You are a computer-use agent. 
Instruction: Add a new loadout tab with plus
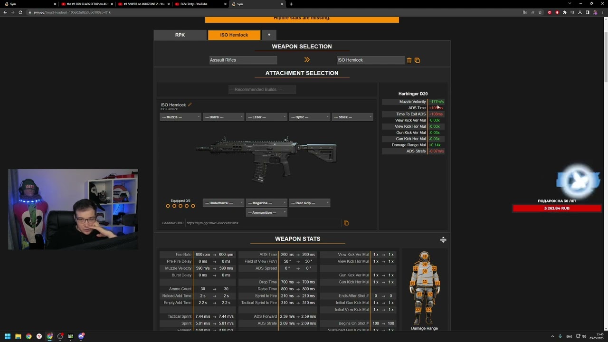(x=269, y=35)
